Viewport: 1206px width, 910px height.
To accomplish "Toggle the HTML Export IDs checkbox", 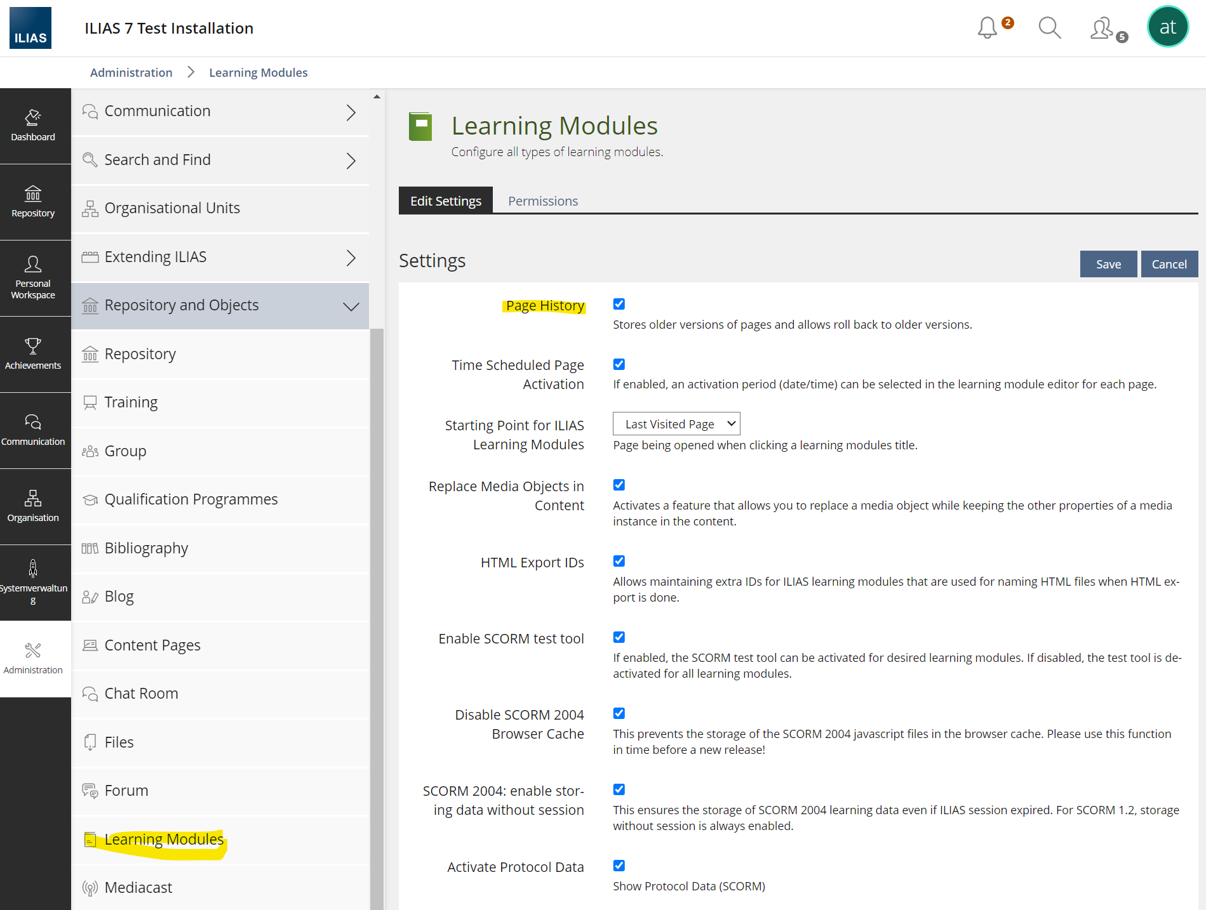I will click(619, 561).
